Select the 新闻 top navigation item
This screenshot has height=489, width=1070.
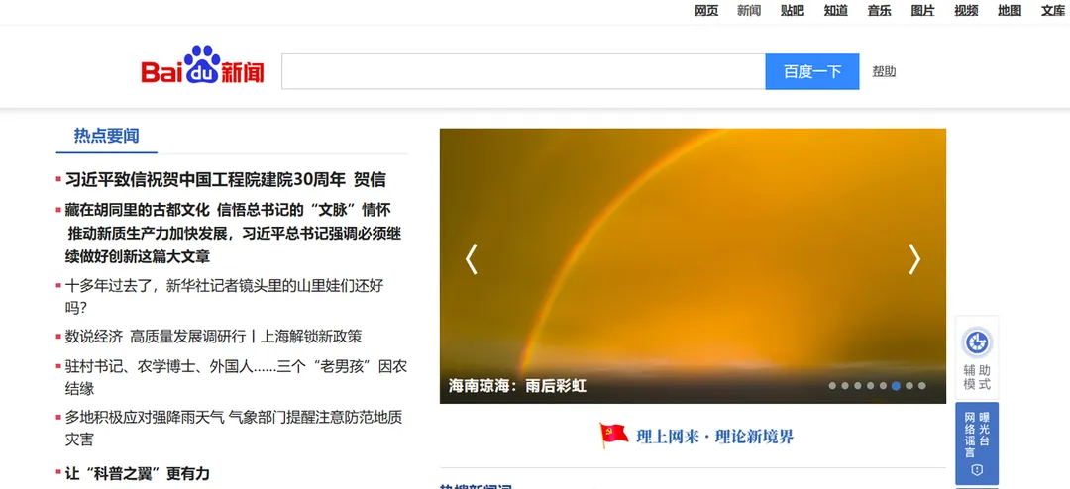749,10
